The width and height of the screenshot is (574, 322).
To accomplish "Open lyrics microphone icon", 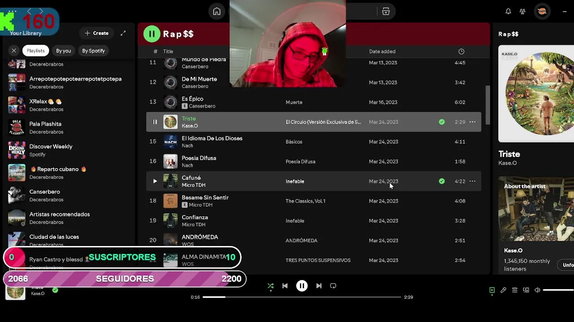I will point(503,290).
